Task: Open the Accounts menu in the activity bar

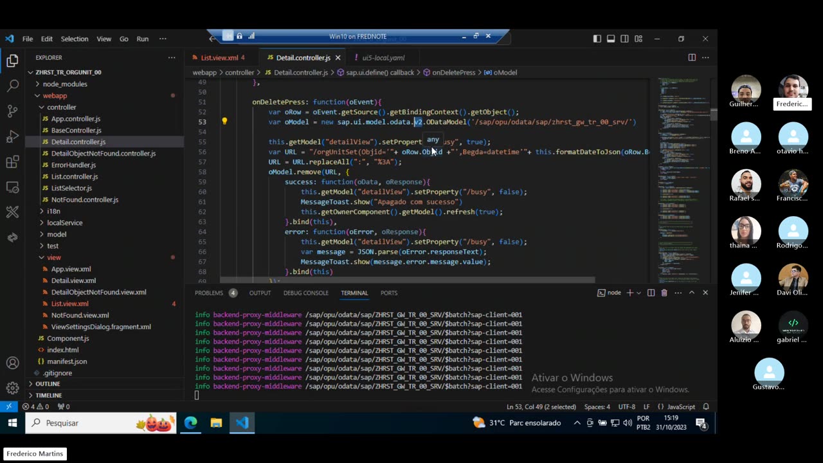Action: (12, 363)
